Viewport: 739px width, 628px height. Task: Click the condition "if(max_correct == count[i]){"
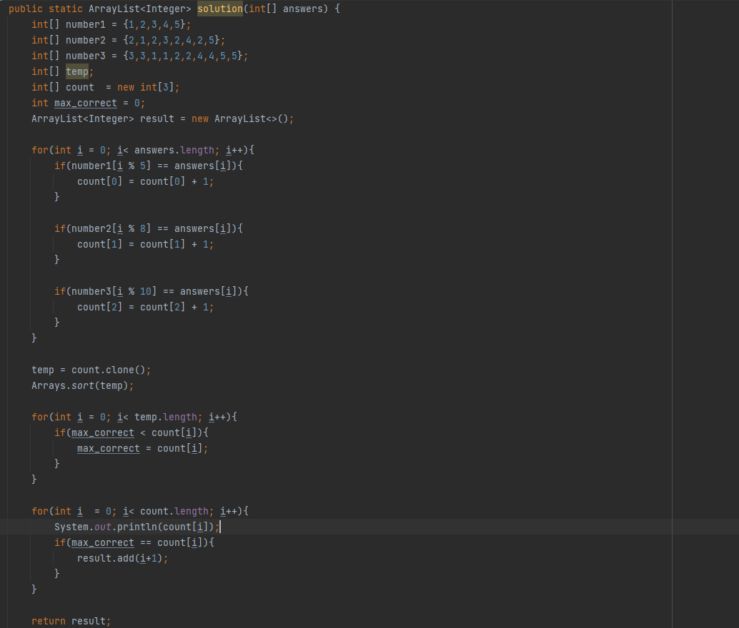tap(134, 543)
